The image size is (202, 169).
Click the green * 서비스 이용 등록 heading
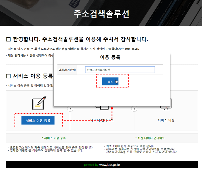(x=54, y=138)
